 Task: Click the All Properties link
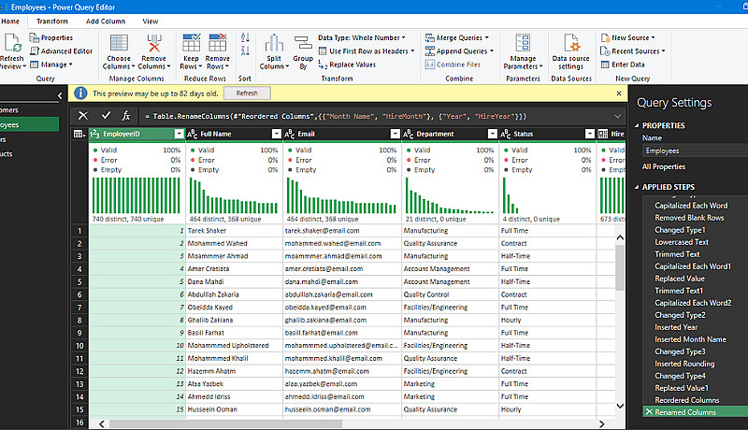pyautogui.click(x=664, y=166)
